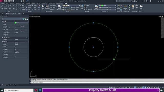Select the Polyline tool
The image size is (164, 92).
click(x=6, y=7)
